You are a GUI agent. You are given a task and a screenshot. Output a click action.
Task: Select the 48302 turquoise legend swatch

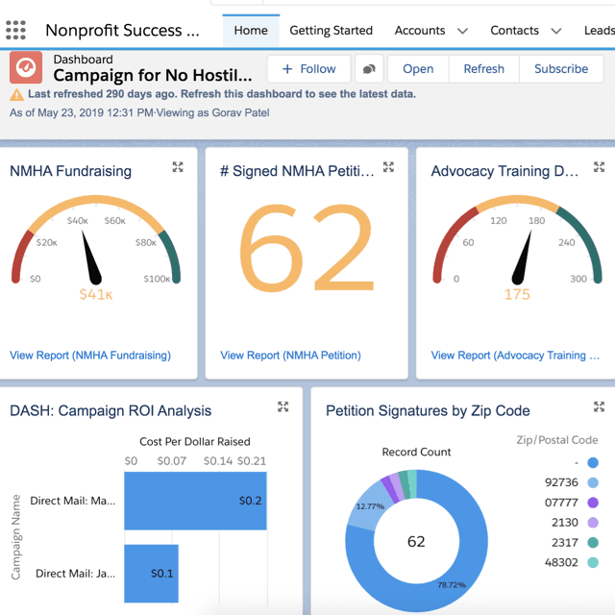tap(593, 562)
